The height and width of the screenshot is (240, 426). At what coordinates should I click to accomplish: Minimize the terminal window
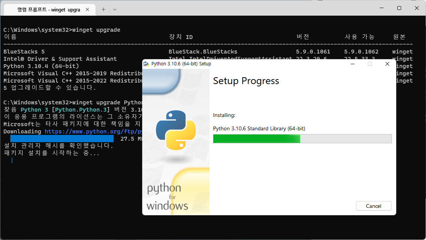pyautogui.click(x=381, y=8)
